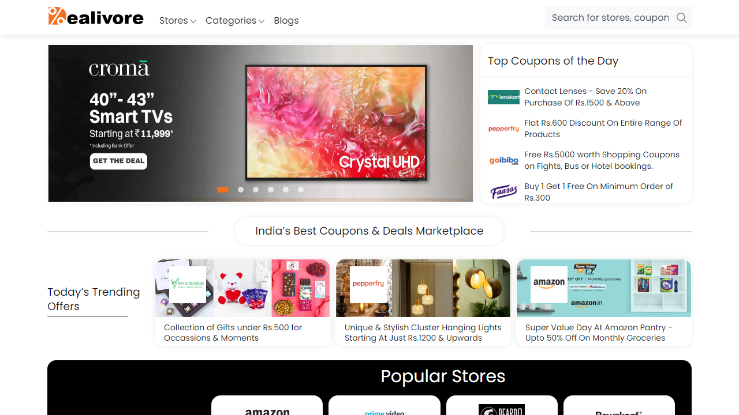
Task: Select the last carousel slide dot
Action: tap(301, 190)
